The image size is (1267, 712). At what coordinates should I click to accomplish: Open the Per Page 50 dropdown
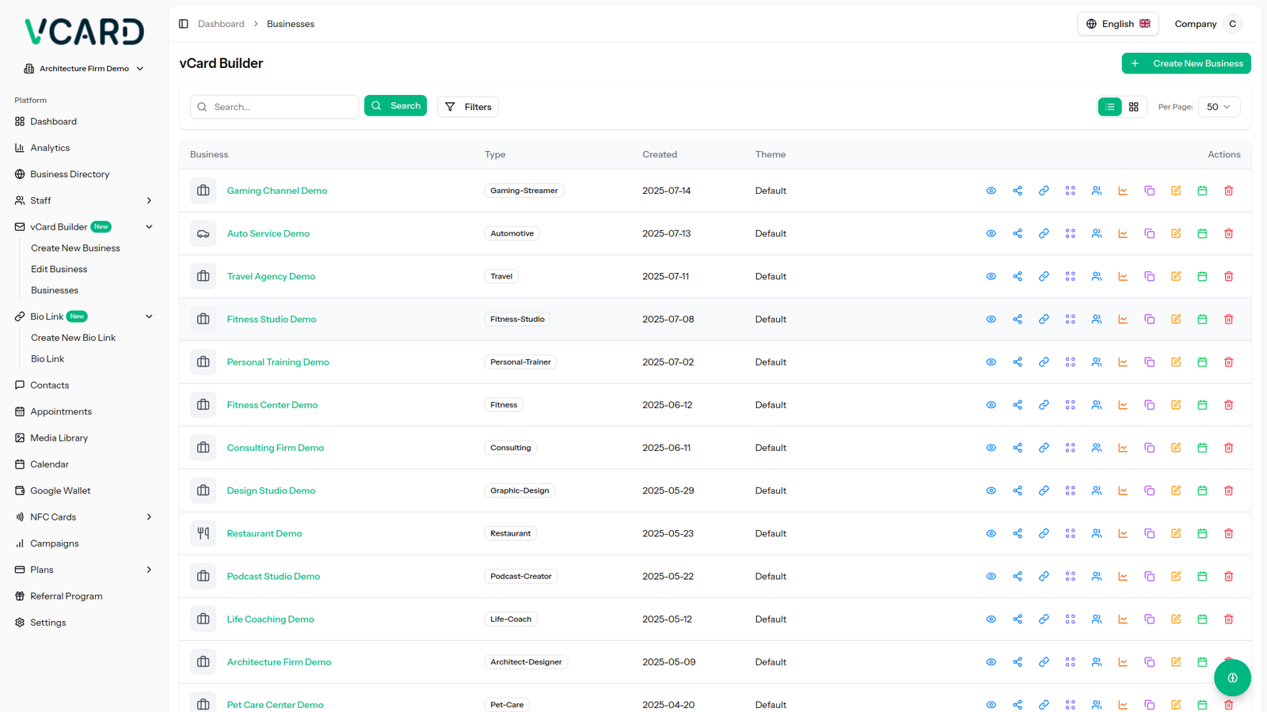[x=1218, y=107]
